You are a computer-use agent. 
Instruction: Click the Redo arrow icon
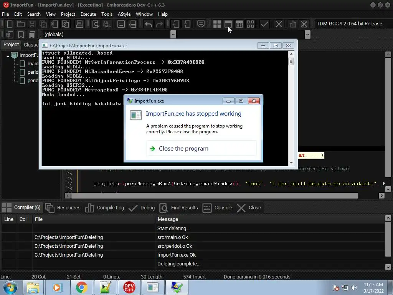pyautogui.click(x=159, y=24)
